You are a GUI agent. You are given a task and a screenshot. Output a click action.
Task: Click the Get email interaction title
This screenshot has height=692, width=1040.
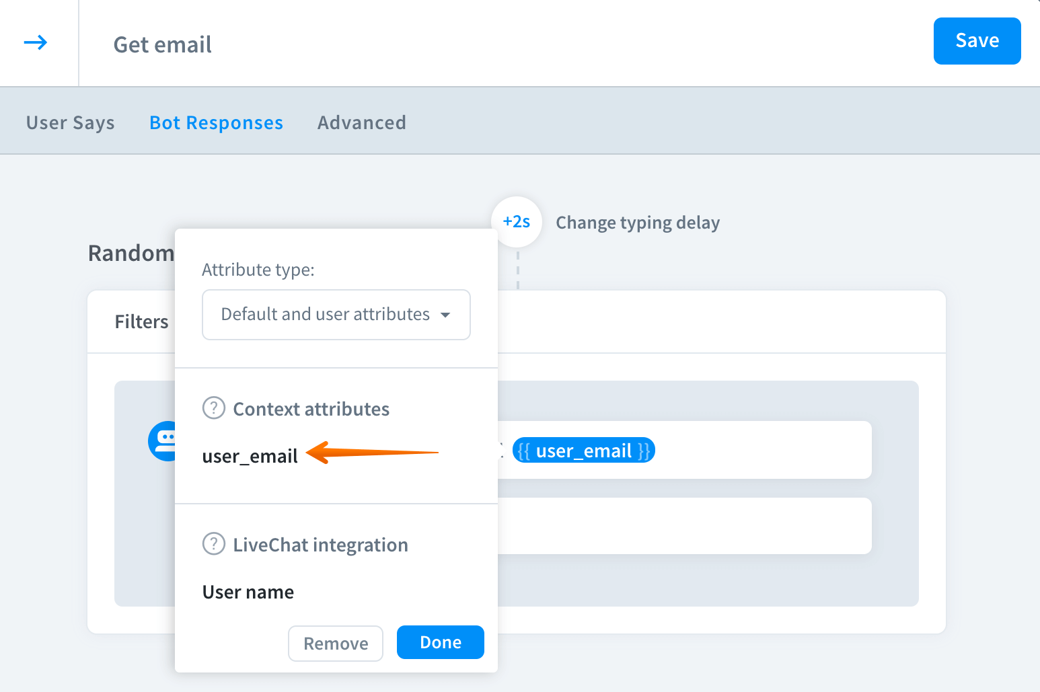coord(162,45)
